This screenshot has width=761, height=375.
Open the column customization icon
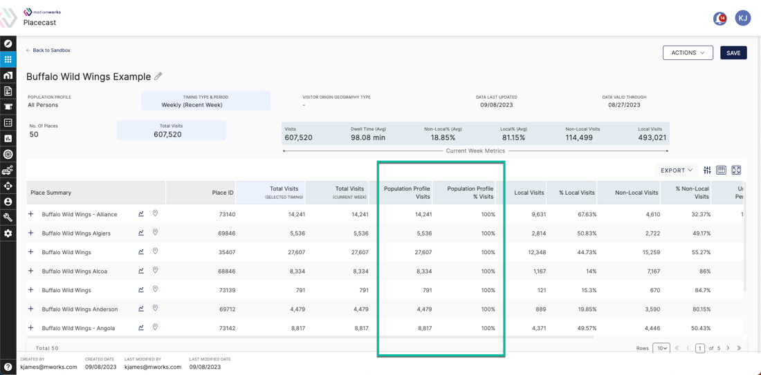click(x=721, y=170)
